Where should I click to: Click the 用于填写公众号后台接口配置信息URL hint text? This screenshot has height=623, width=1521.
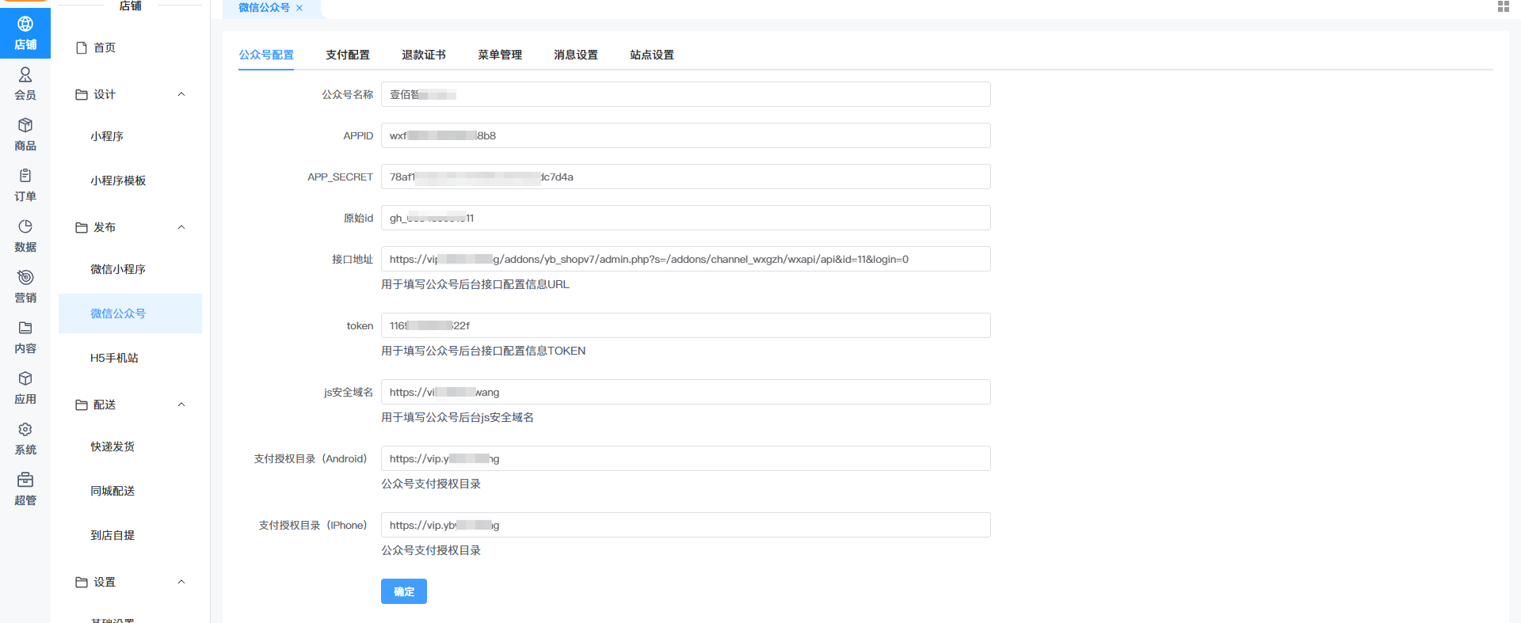coord(475,284)
